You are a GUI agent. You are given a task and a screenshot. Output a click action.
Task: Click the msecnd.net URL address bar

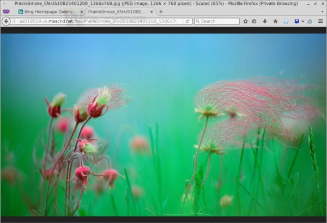tap(98, 21)
